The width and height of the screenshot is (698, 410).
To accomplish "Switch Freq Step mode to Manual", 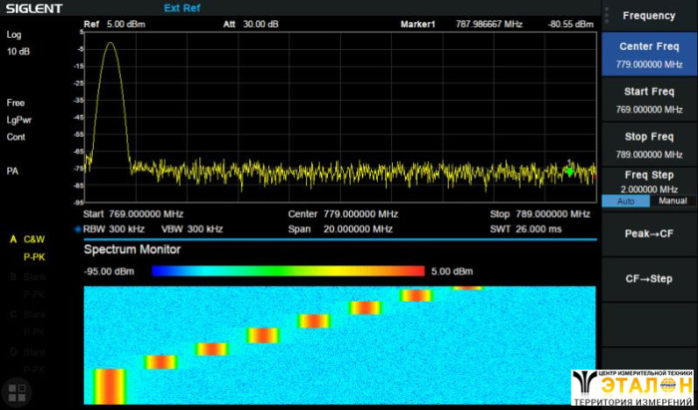I will [x=672, y=201].
